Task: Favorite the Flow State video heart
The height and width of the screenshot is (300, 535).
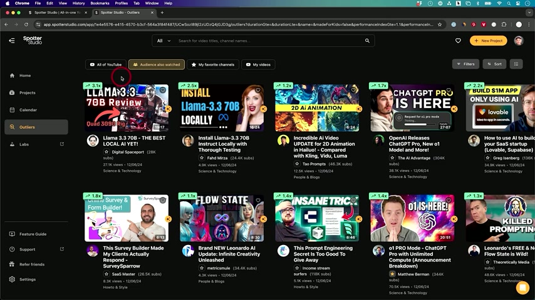Action: point(258,201)
